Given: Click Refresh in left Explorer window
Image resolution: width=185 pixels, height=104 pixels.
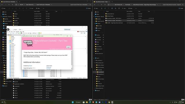Looking at the screenshot, I should point(12,5).
